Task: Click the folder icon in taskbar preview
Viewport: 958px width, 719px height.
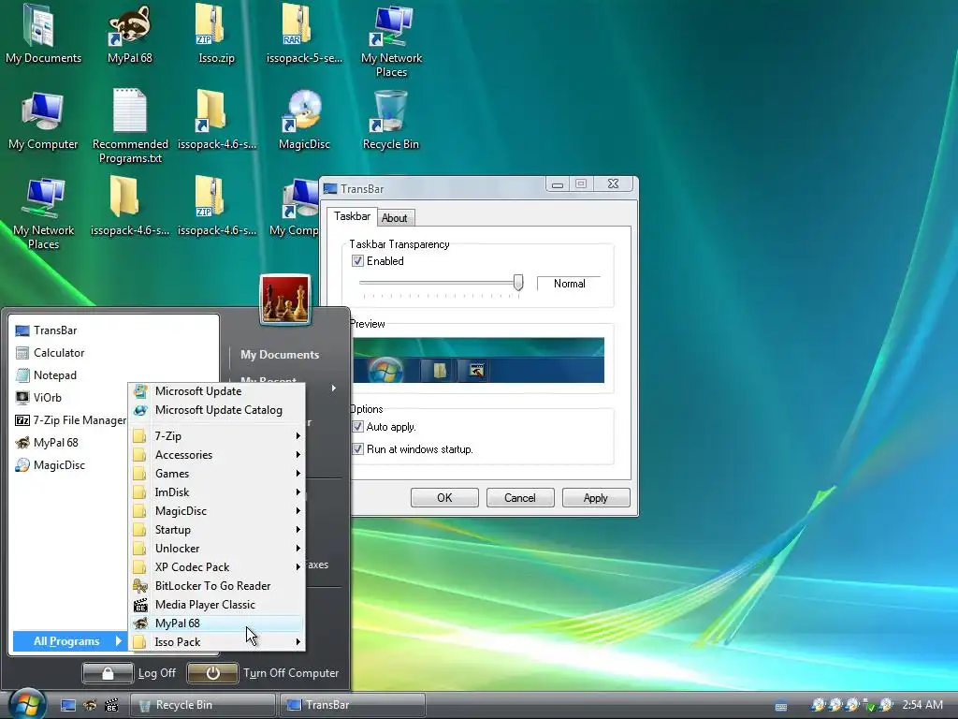Action: point(439,371)
